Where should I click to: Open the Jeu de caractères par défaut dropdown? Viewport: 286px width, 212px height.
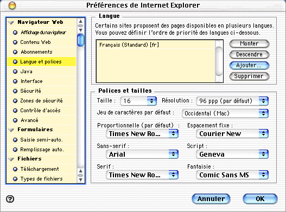[225, 113]
